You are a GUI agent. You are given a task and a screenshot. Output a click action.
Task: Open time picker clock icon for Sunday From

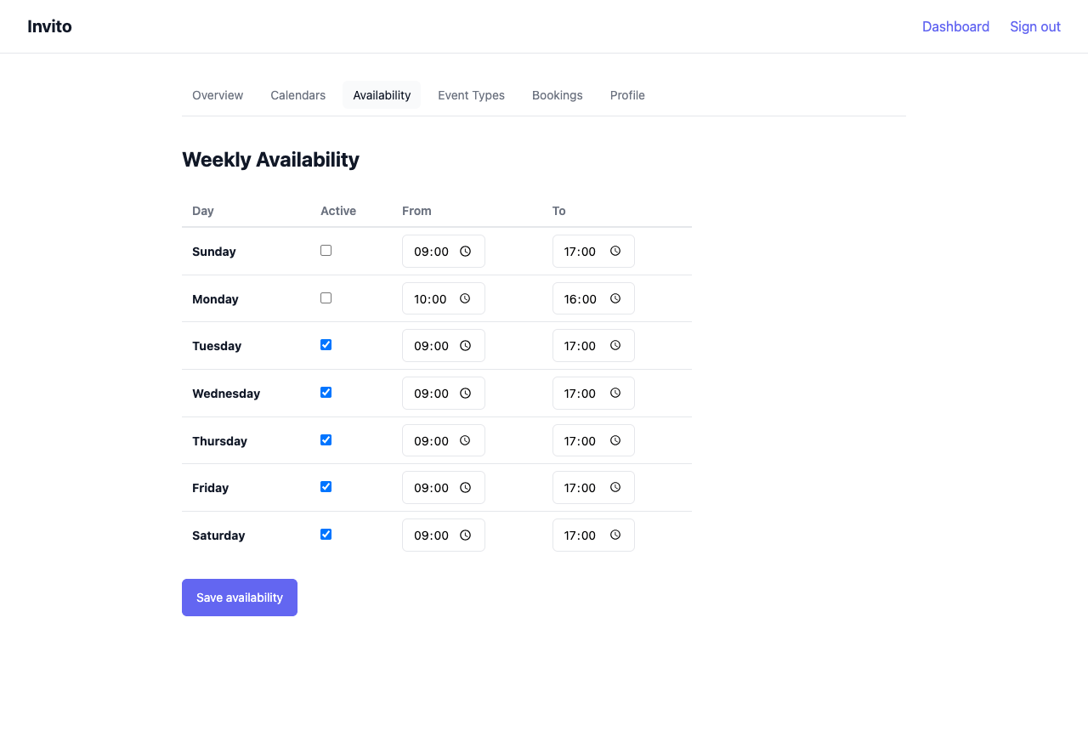465,252
